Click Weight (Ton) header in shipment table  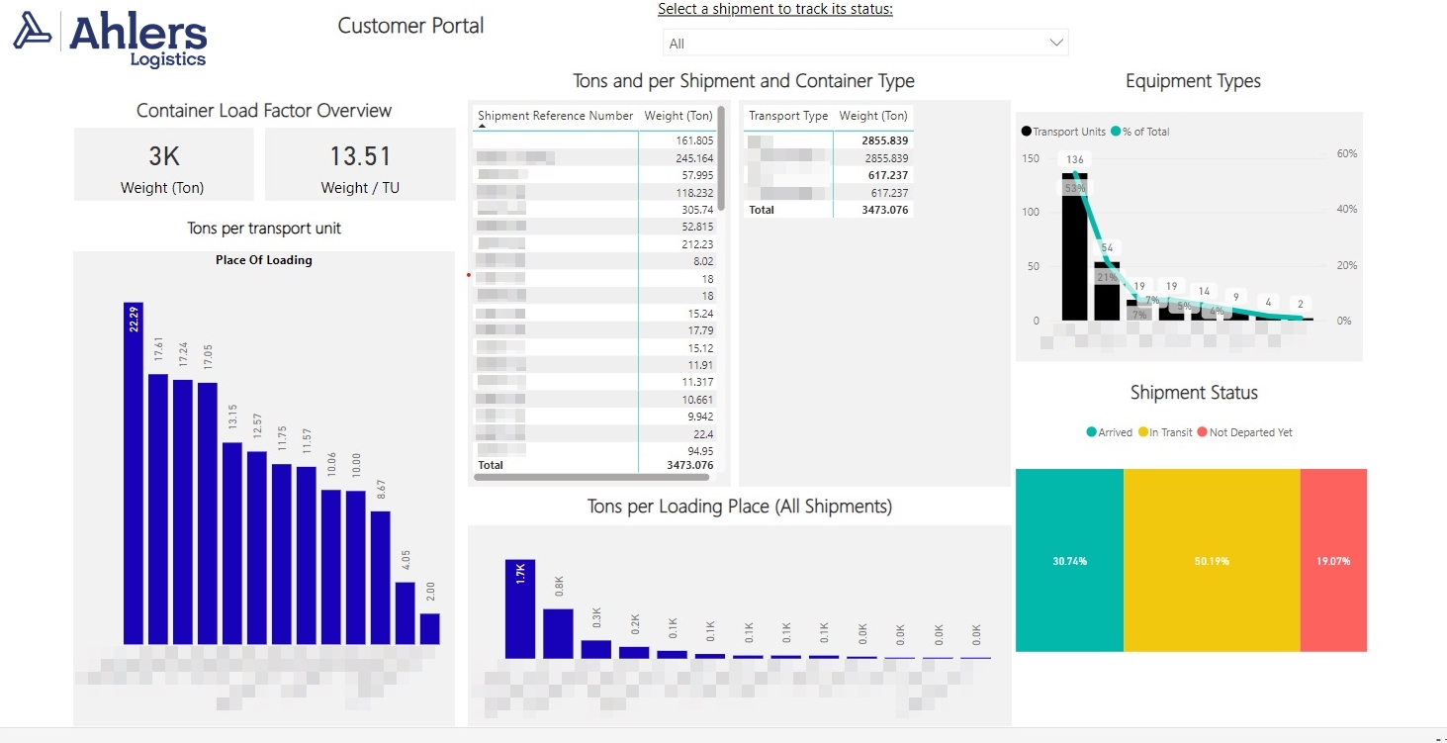tap(678, 116)
